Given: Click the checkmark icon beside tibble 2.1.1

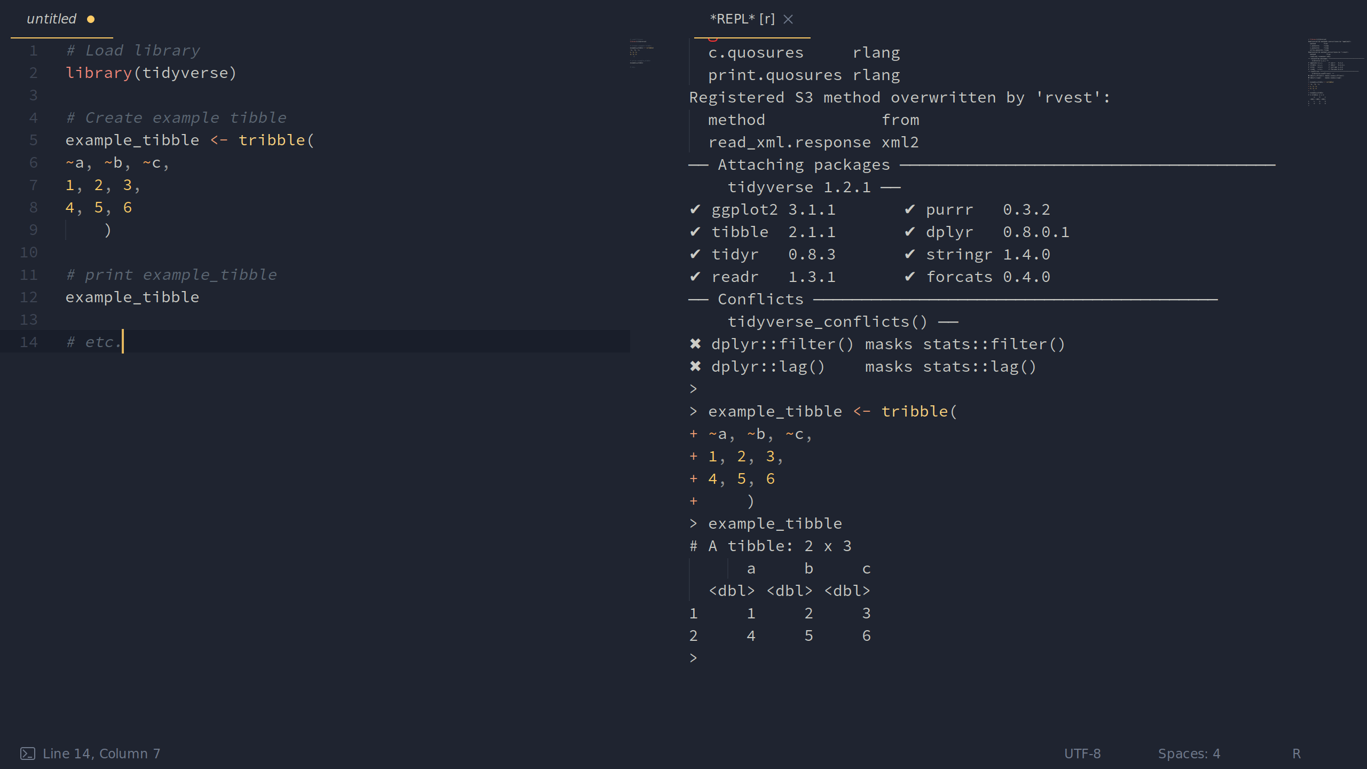Looking at the screenshot, I should (x=696, y=232).
